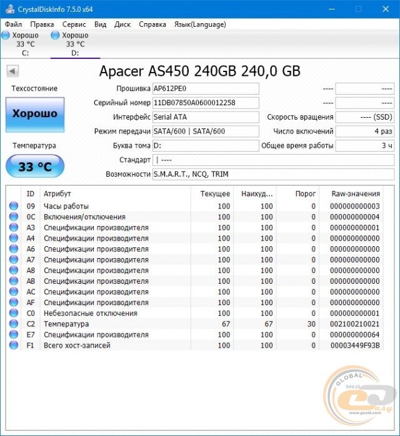Viewport: 400px width, 436px height.
Task: Switch to the C: disk tab
Action: [x=25, y=44]
